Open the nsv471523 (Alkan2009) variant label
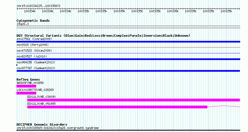This screenshot has width=248, height=132. 34,51
